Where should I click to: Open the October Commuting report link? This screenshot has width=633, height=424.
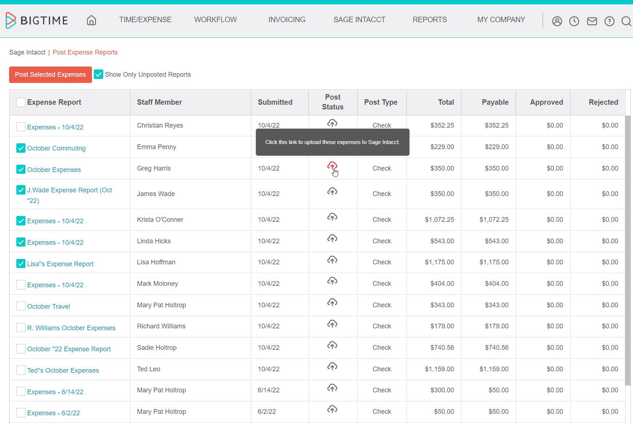pos(56,148)
